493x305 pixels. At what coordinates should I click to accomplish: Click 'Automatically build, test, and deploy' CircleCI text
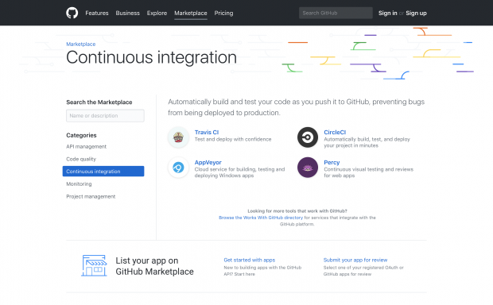(x=367, y=142)
